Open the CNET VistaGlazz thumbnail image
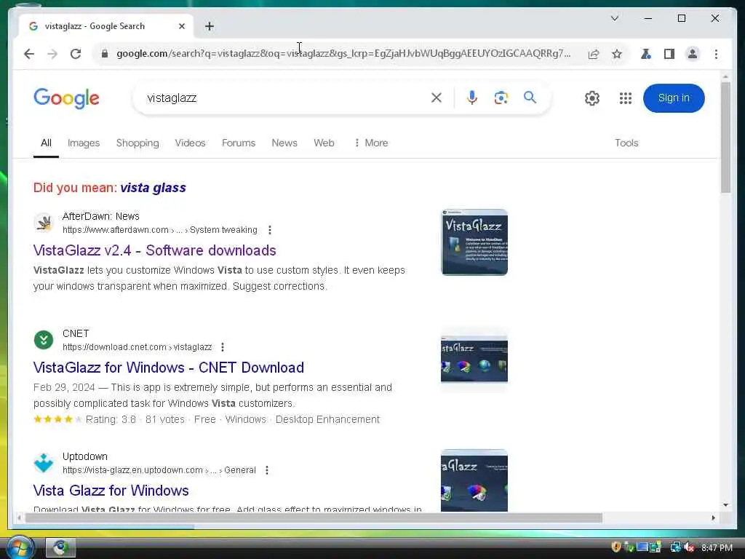 pos(474,360)
